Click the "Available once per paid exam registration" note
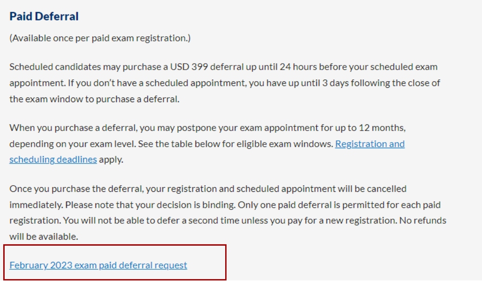 pos(100,38)
